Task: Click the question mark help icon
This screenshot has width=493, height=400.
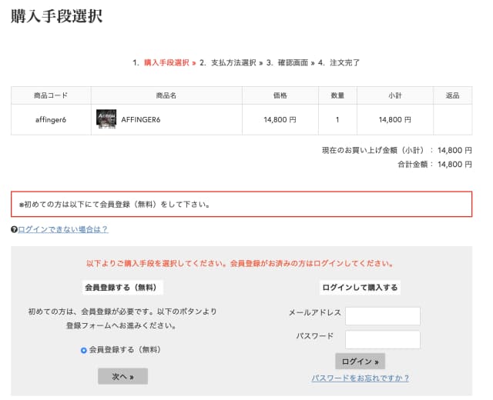Action: pyautogui.click(x=14, y=229)
